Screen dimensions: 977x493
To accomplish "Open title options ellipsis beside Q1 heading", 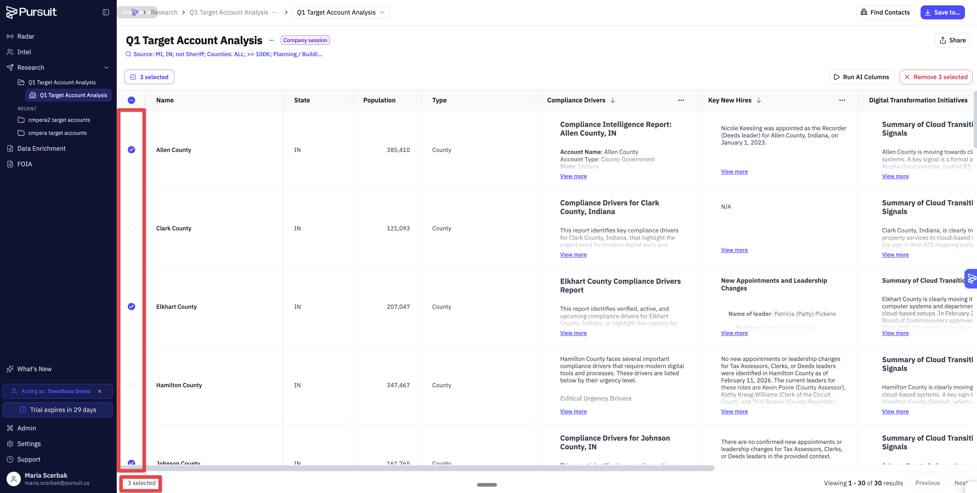I will point(272,40).
